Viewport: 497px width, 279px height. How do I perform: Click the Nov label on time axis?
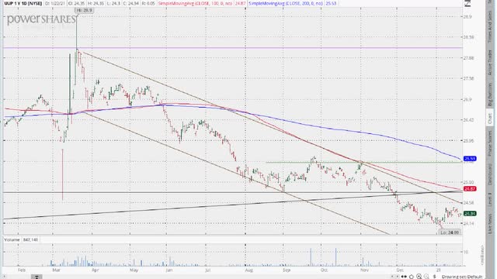(364, 270)
